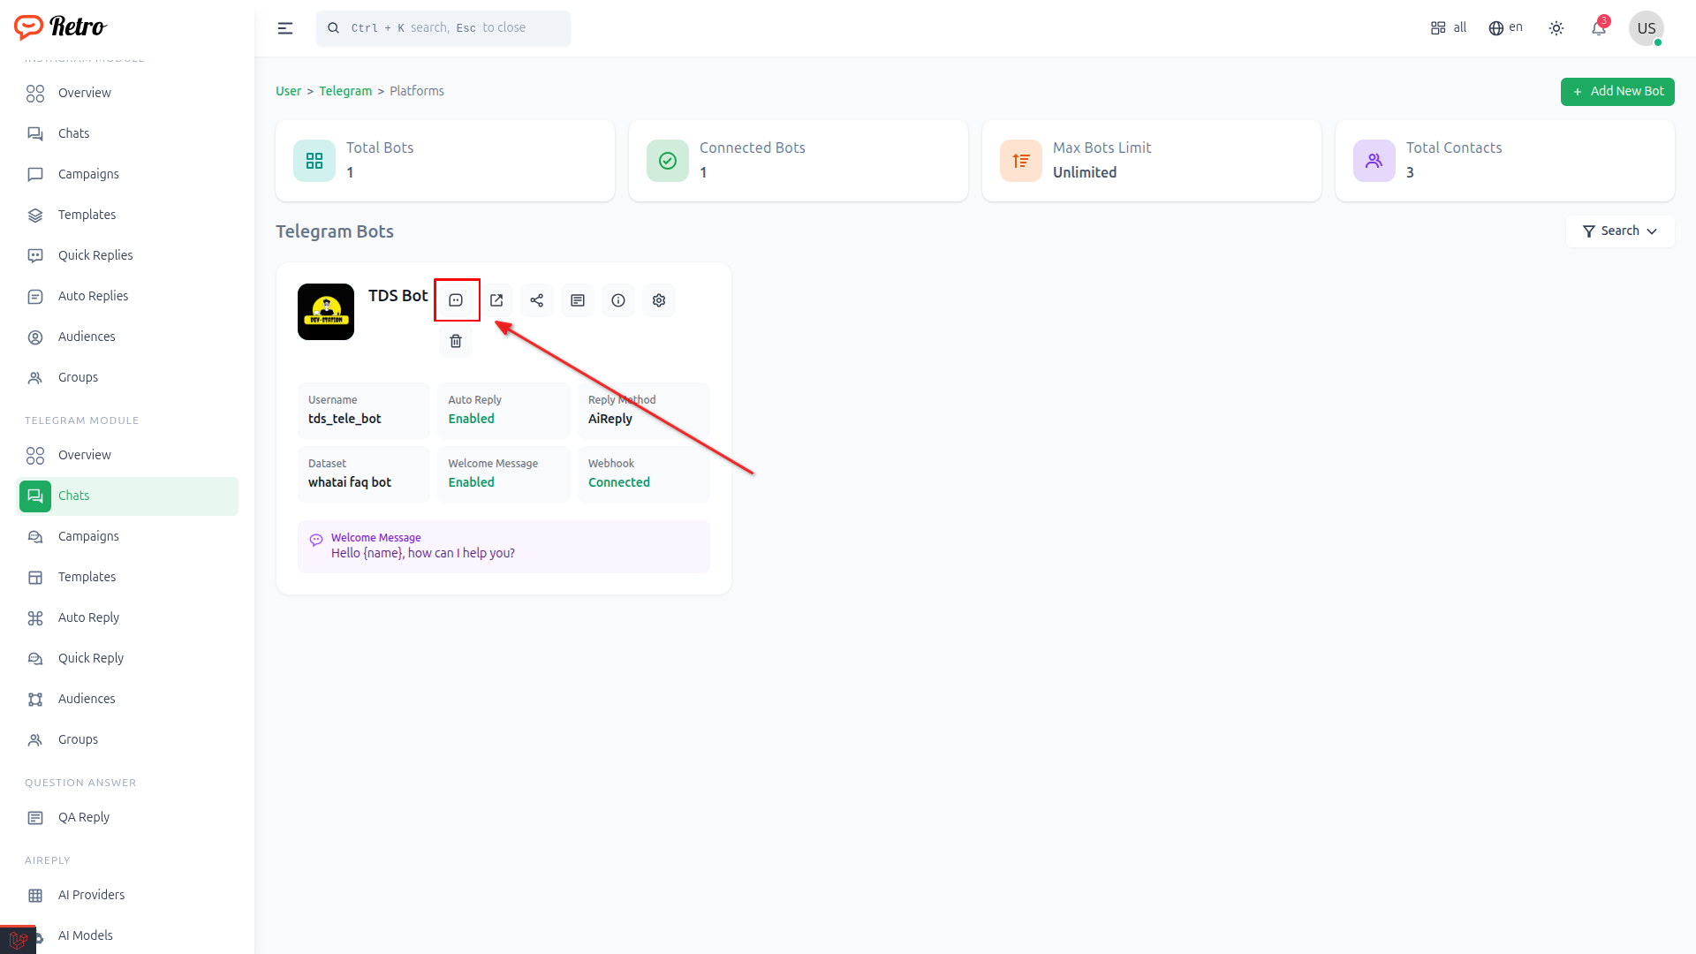Open the TDS Bot info icon
Image resolution: width=1696 pixels, height=954 pixels.
[x=618, y=300]
